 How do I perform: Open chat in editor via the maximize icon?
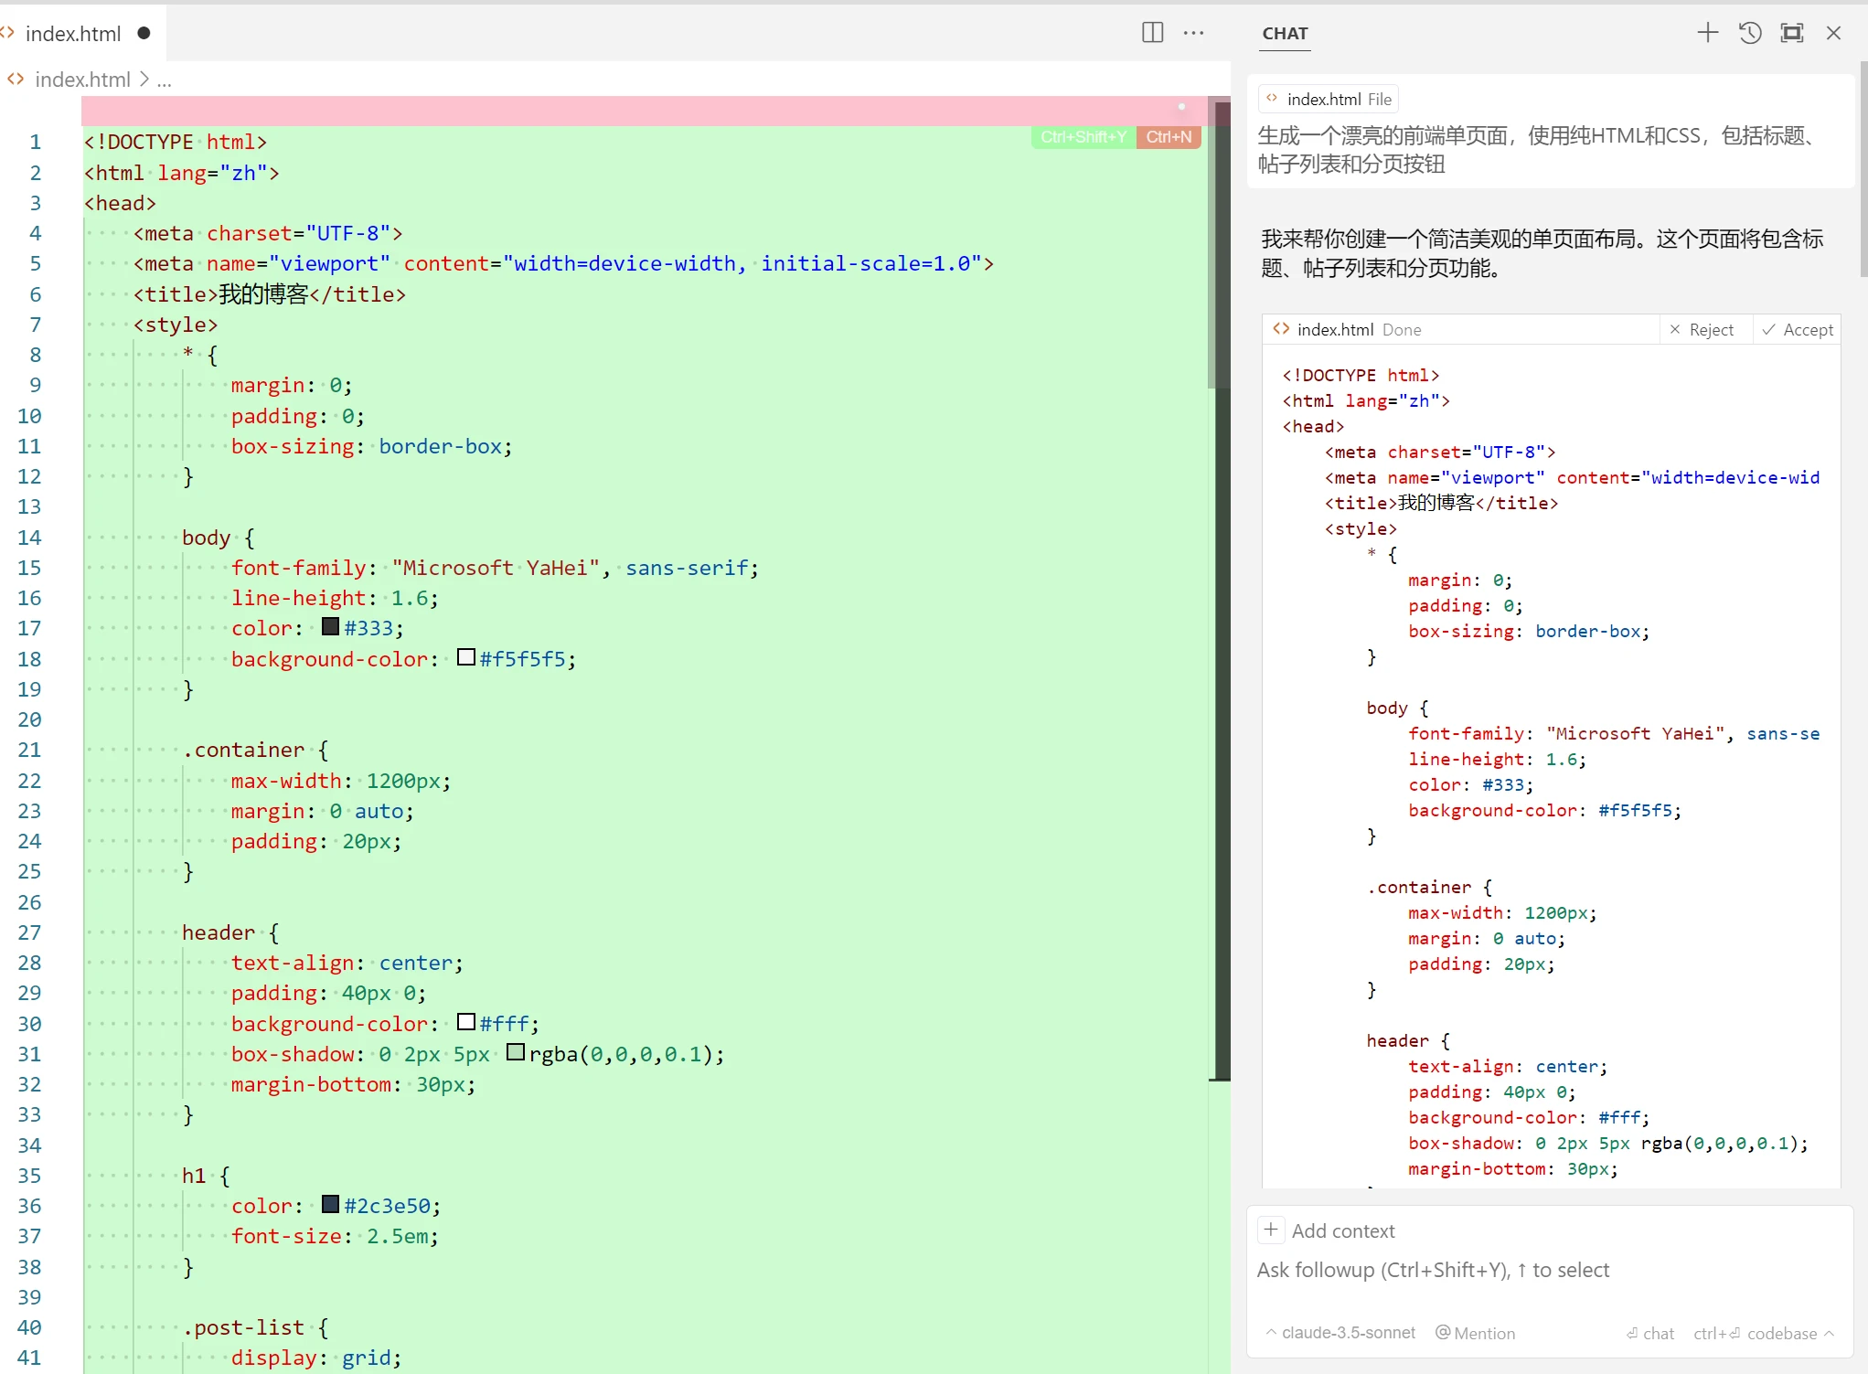click(x=1791, y=33)
